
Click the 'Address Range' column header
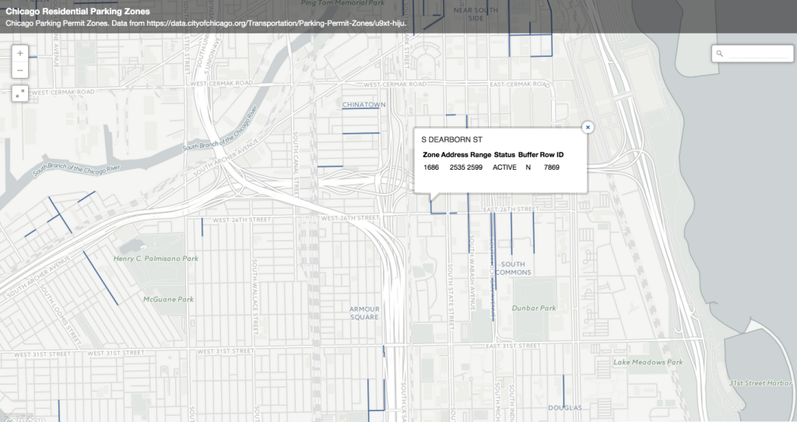coord(466,155)
